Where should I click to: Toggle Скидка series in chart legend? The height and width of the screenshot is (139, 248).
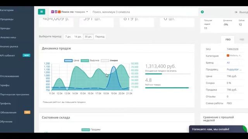[109, 61]
